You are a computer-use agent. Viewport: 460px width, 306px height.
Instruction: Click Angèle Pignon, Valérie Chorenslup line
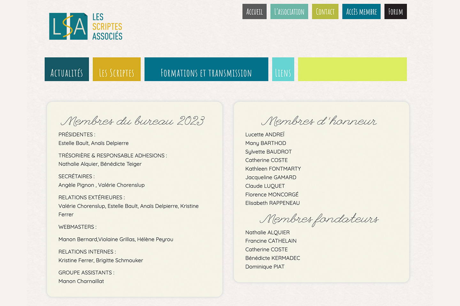click(102, 185)
